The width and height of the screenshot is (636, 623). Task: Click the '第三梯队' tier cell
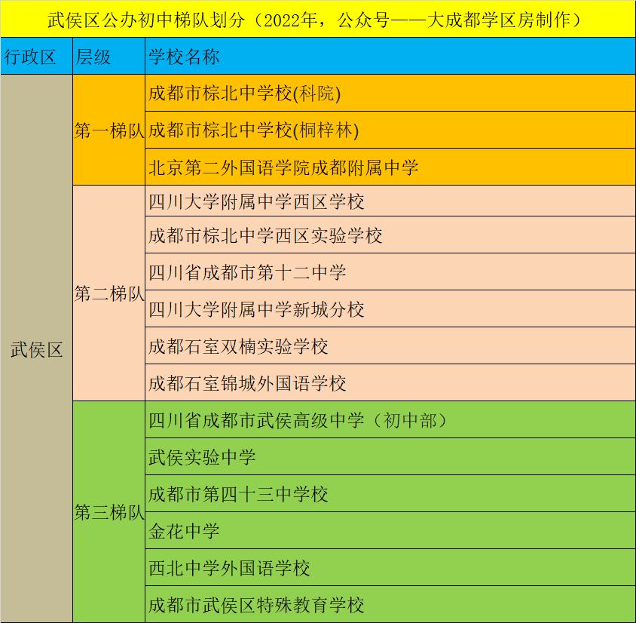[x=109, y=512]
